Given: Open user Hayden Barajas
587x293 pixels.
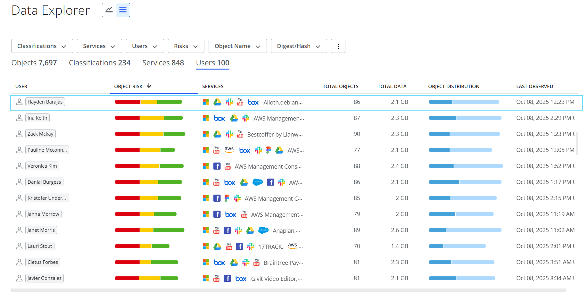Looking at the screenshot, I should click(45, 102).
